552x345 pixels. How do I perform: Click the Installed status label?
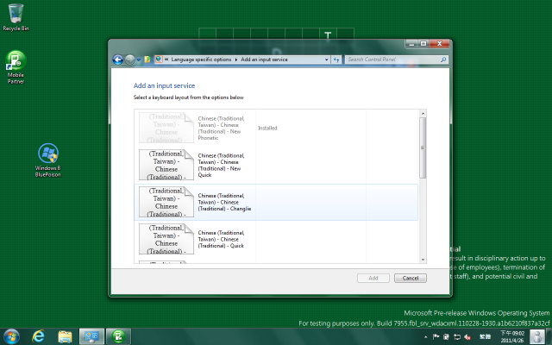[267, 129]
